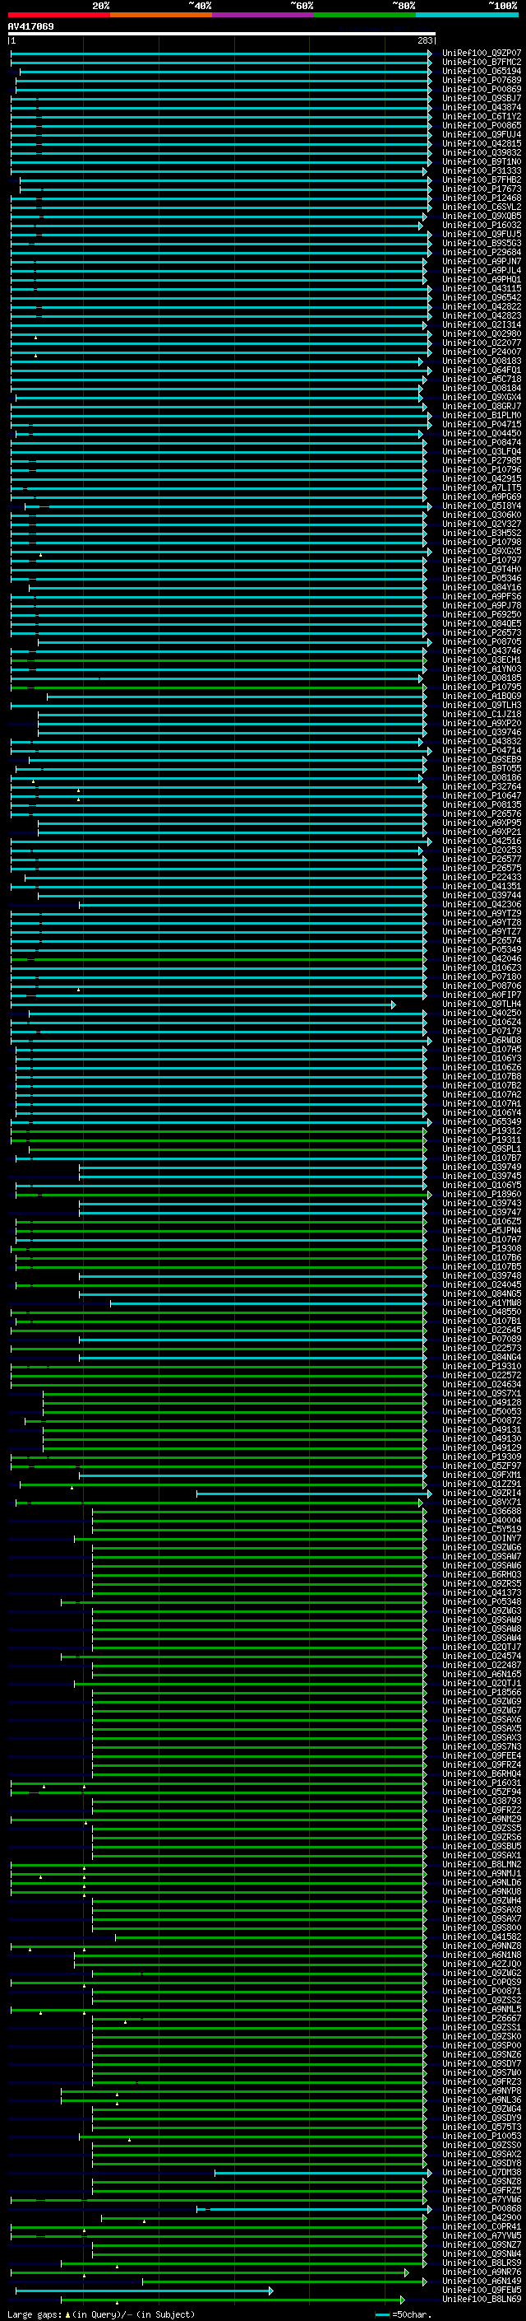Select hit UniRef100_Q106Y4

point(482,1113)
